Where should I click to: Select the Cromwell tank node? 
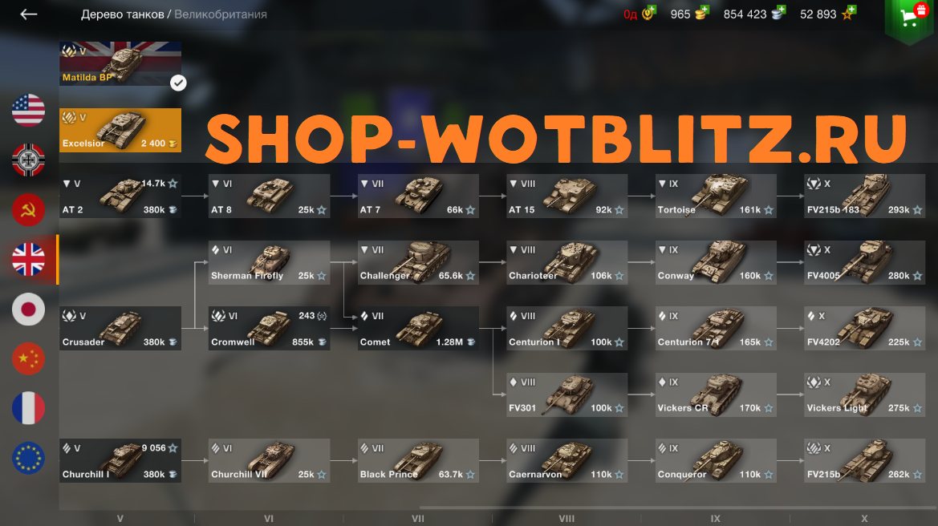pos(269,328)
